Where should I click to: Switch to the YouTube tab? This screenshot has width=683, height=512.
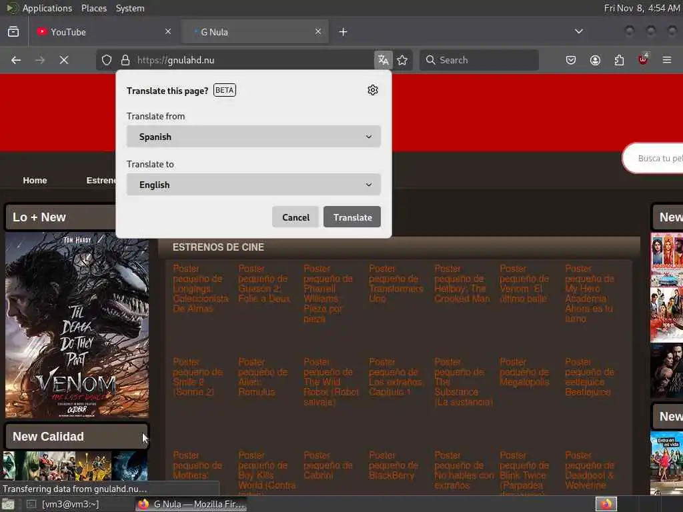[105, 32]
